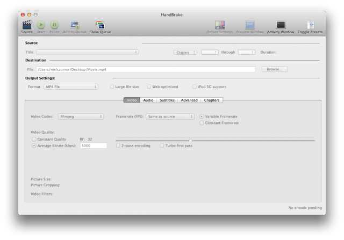Switch to the Audio tab

148,100
